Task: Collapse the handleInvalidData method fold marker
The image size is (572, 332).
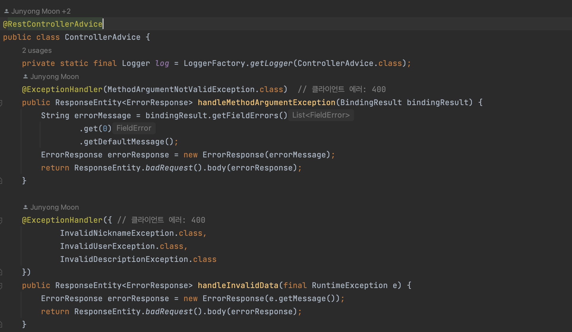Action: click(x=1, y=286)
